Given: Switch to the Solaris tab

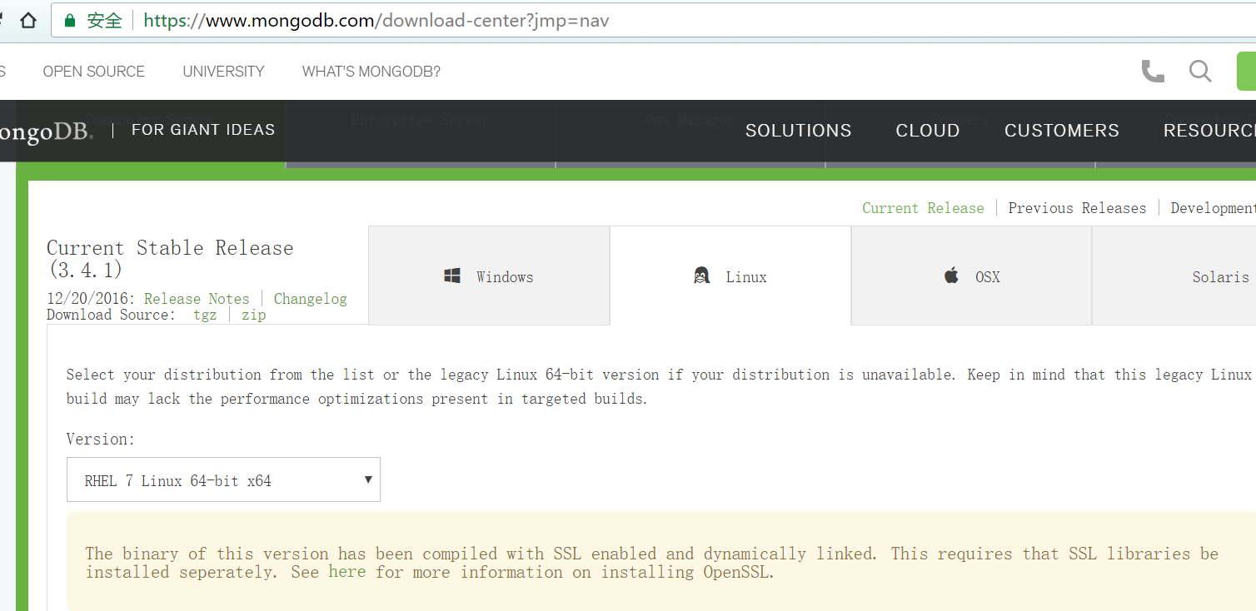Looking at the screenshot, I should click(1219, 277).
